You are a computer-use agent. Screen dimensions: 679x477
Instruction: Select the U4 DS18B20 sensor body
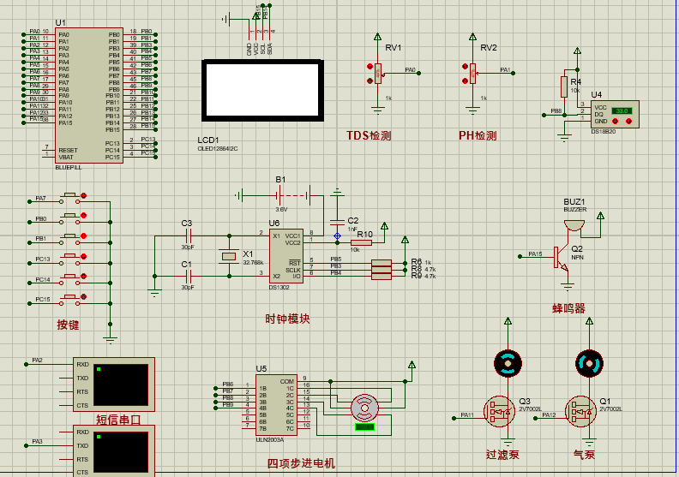click(615, 114)
